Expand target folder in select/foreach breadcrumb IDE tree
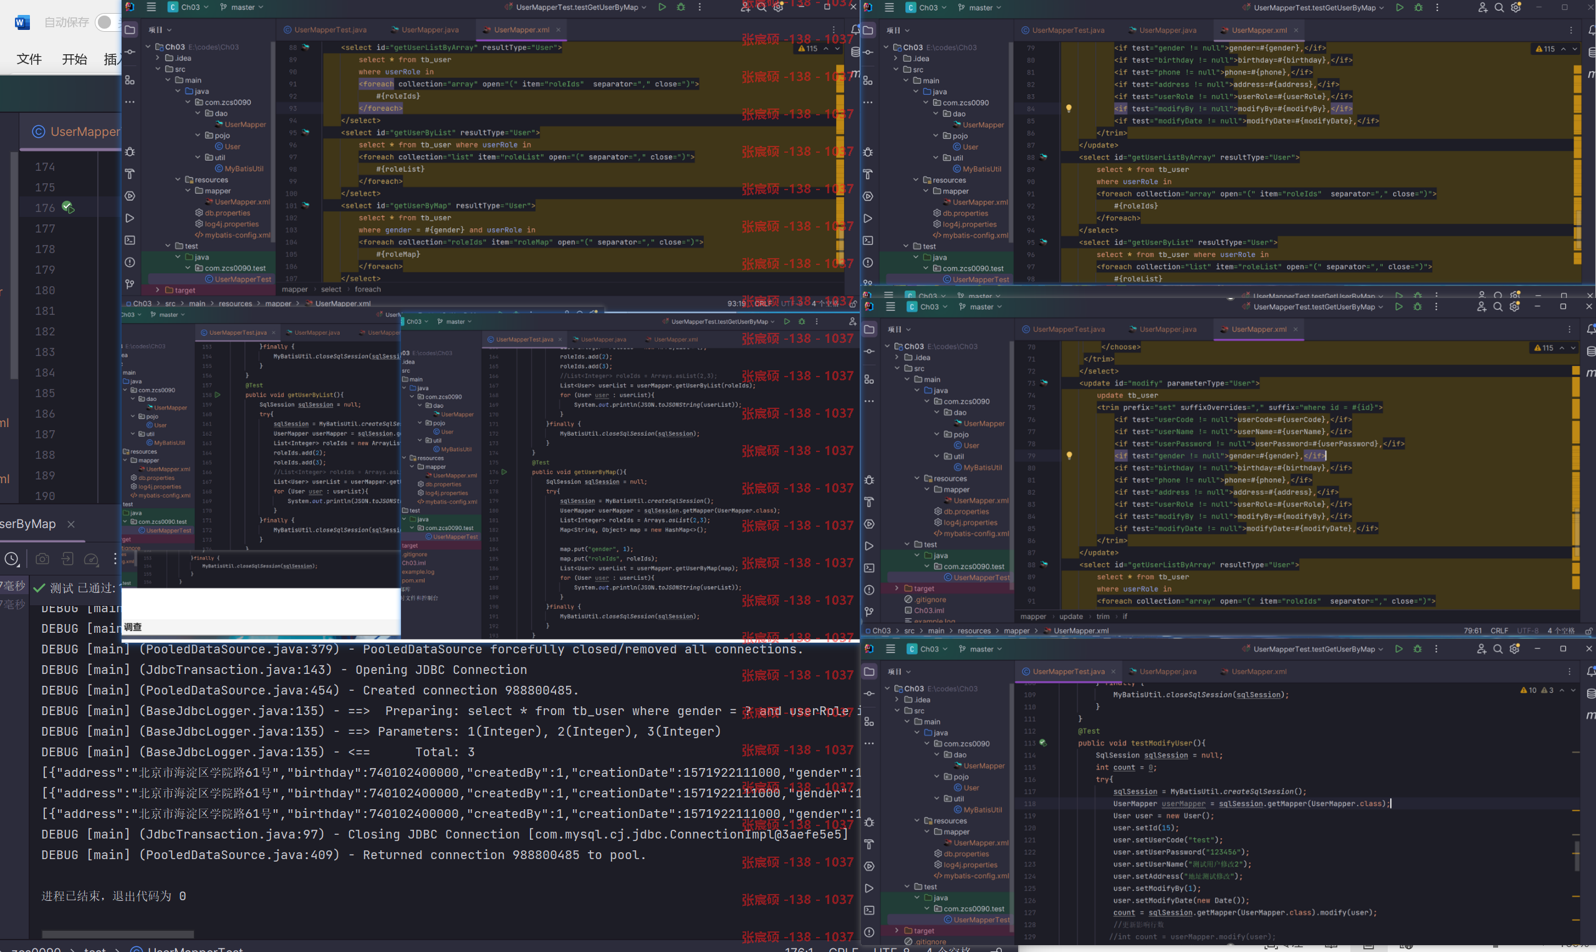This screenshot has height=952, width=1596. click(158, 290)
